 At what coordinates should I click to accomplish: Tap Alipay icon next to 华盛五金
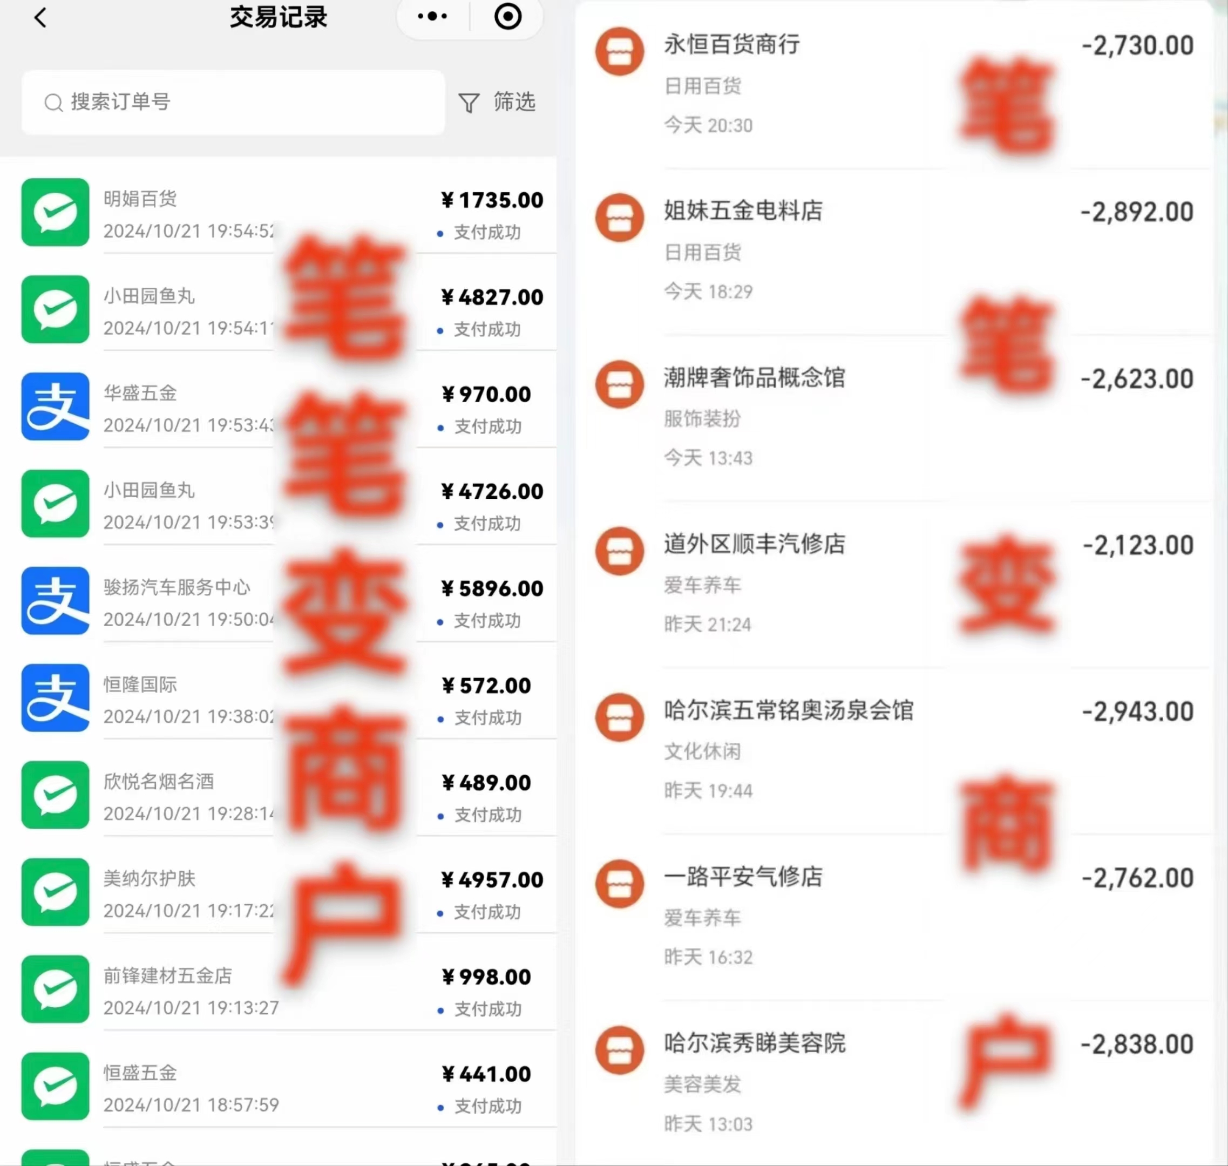click(55, 406)
